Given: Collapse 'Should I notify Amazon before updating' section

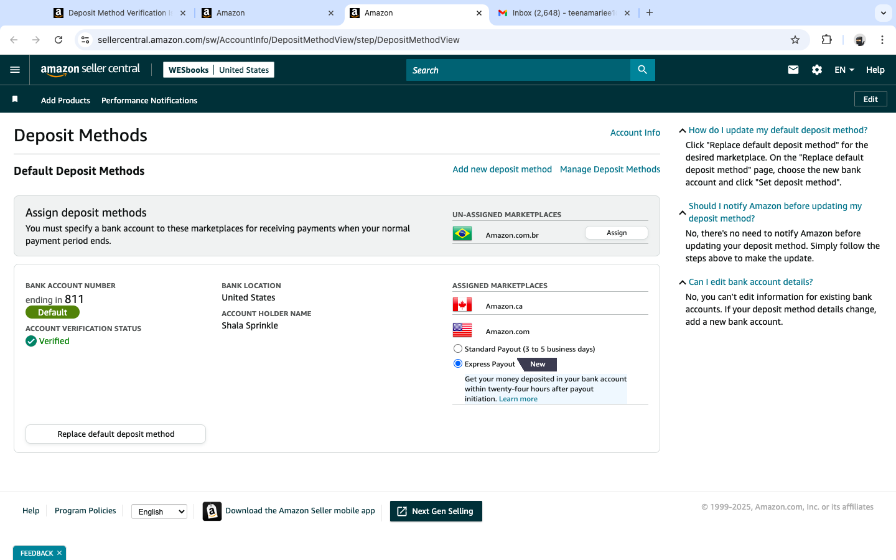Looking at the screenshot, I should point(683,213).
